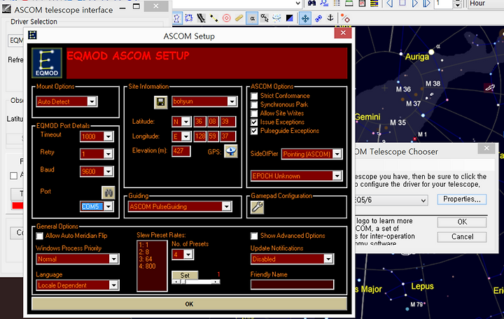
Task: Click Properties... in Telescope Chooser
Action: click(x=462, y=199)
